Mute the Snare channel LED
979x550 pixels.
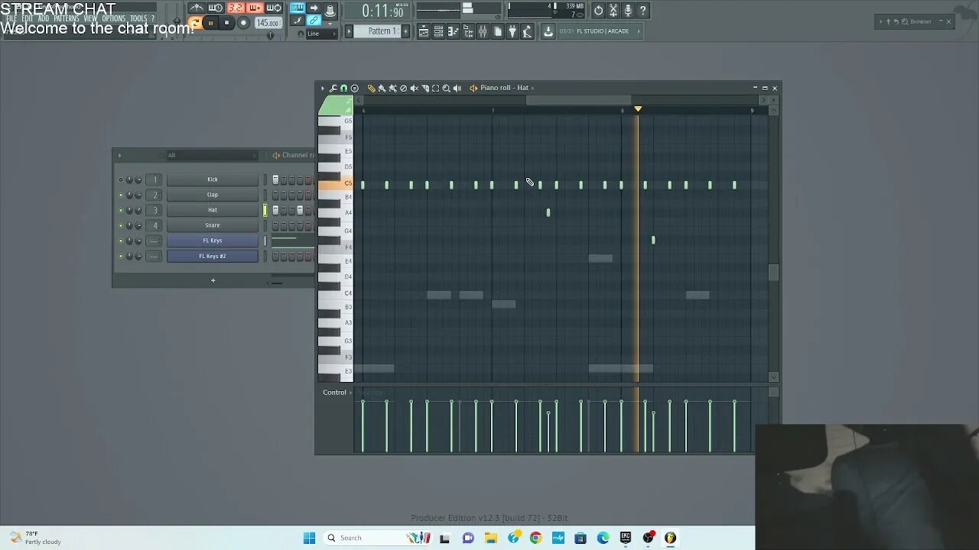(120, 225)
